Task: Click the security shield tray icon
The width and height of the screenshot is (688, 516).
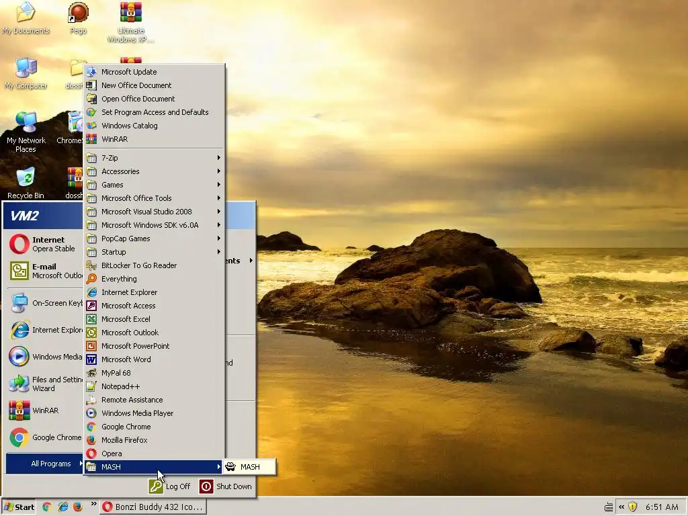Action: pyautogui.click(x=632, y=507)
